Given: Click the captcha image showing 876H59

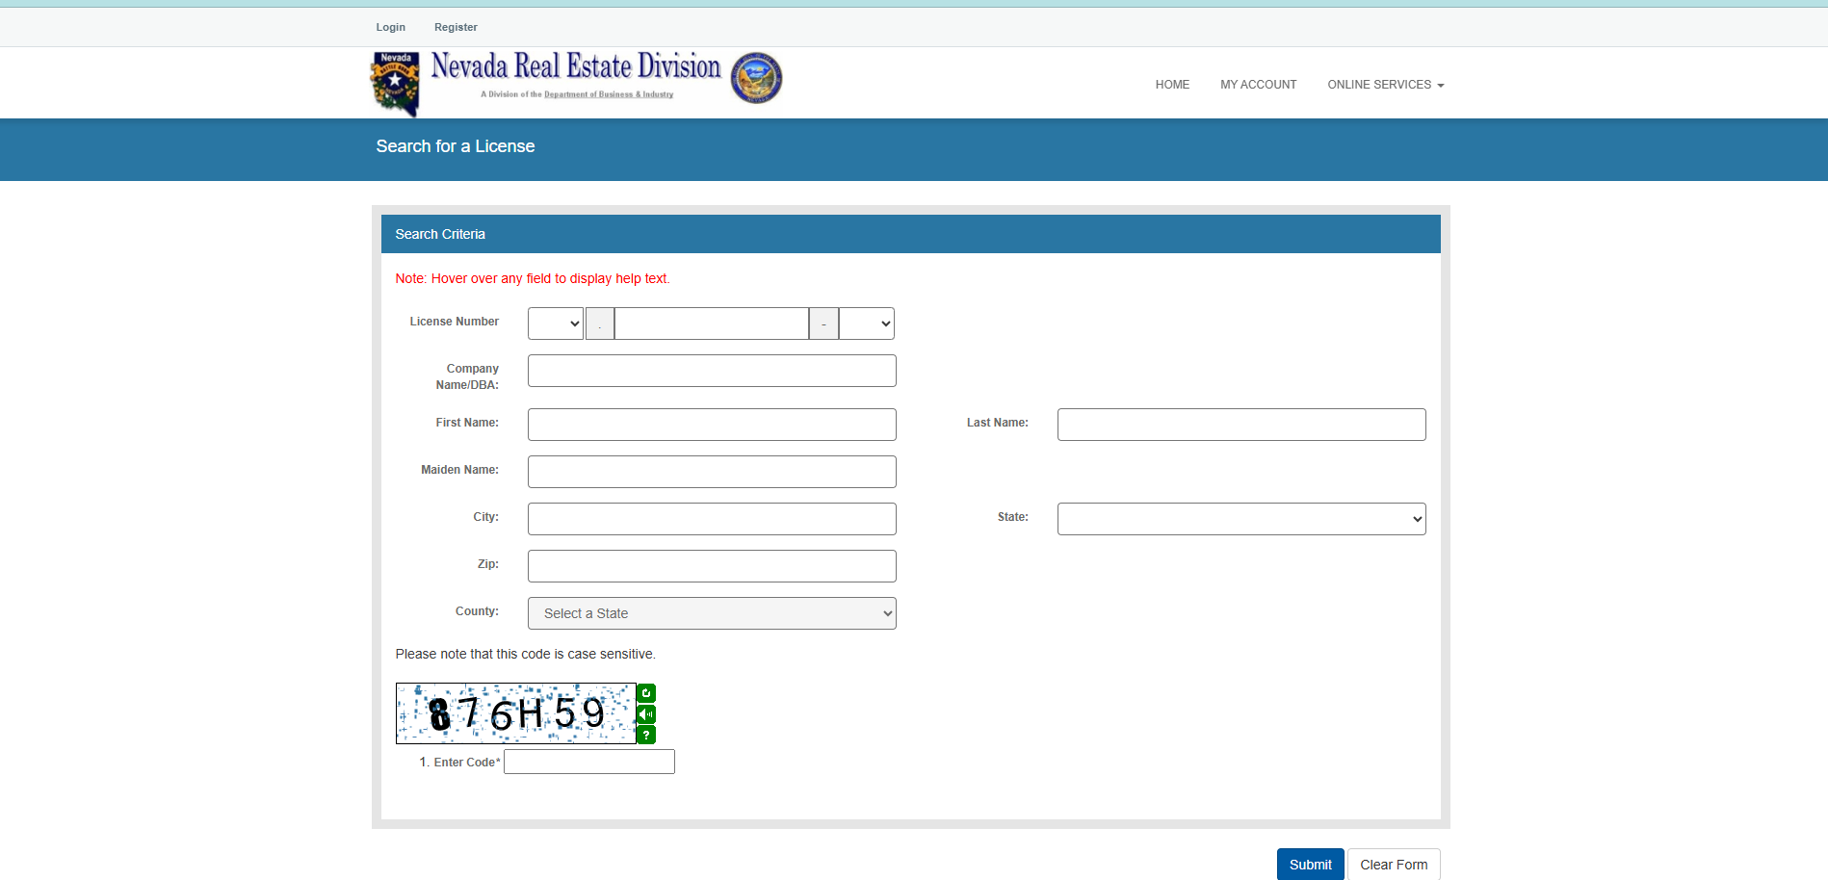Looking at the screenshot, I should pos(515,713).
